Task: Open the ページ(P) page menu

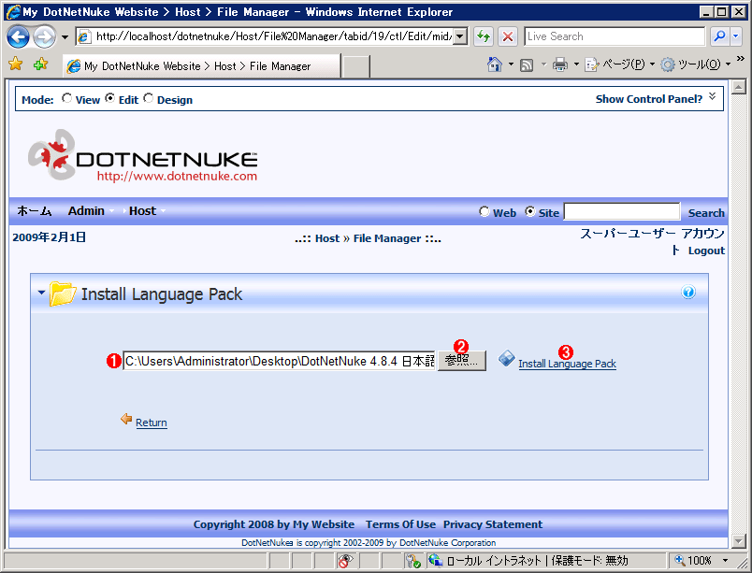Action: 619,64
